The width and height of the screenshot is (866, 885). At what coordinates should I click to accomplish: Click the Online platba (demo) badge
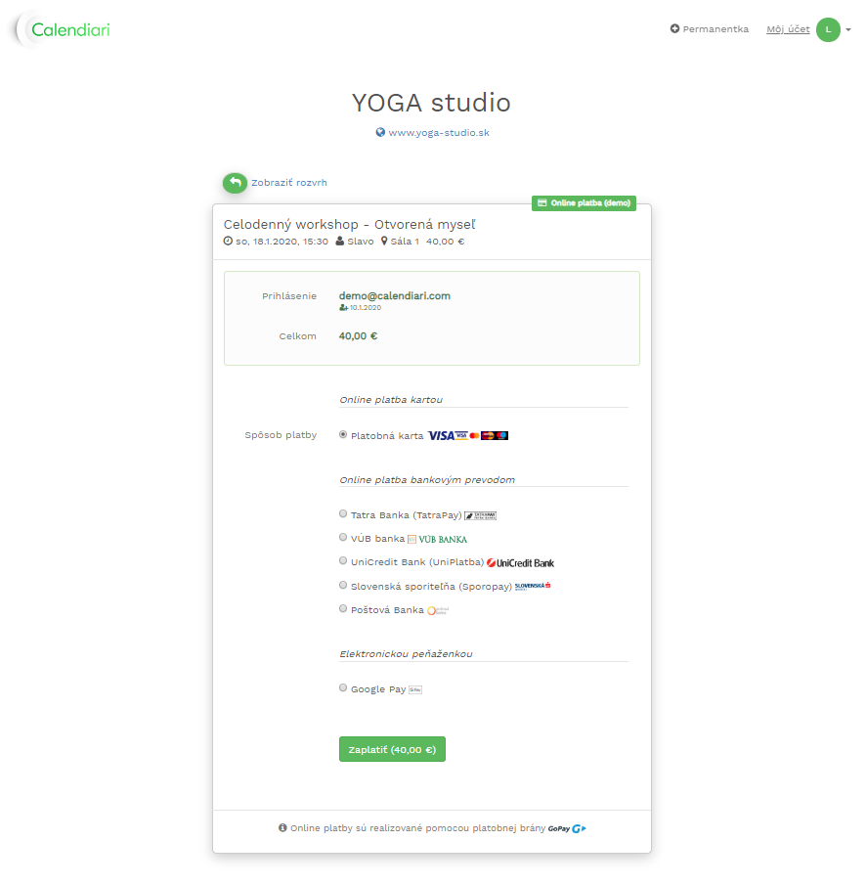click(584, 203)
